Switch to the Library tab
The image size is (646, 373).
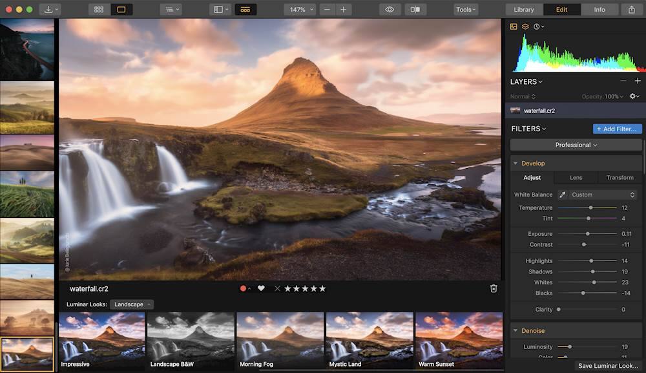point(524,10)
